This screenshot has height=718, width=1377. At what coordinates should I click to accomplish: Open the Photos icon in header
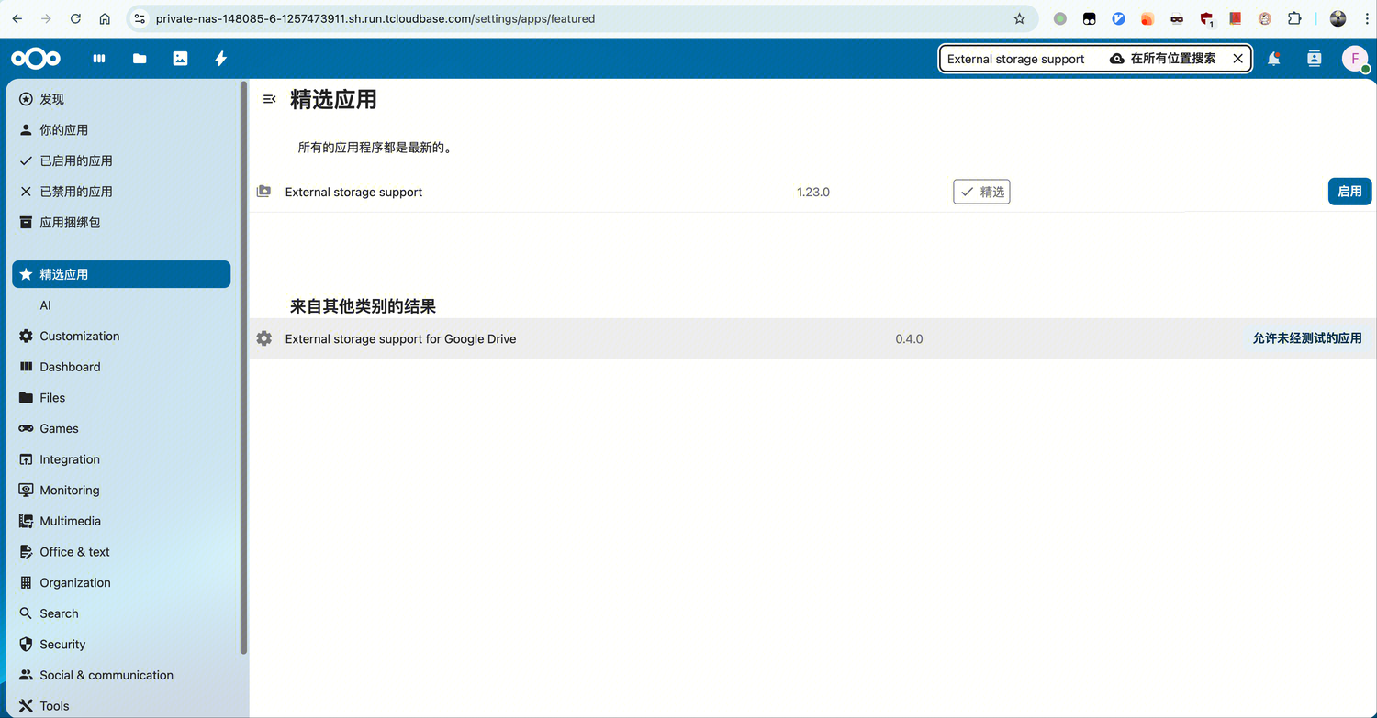pyautogui.click(x=180, y=59)
